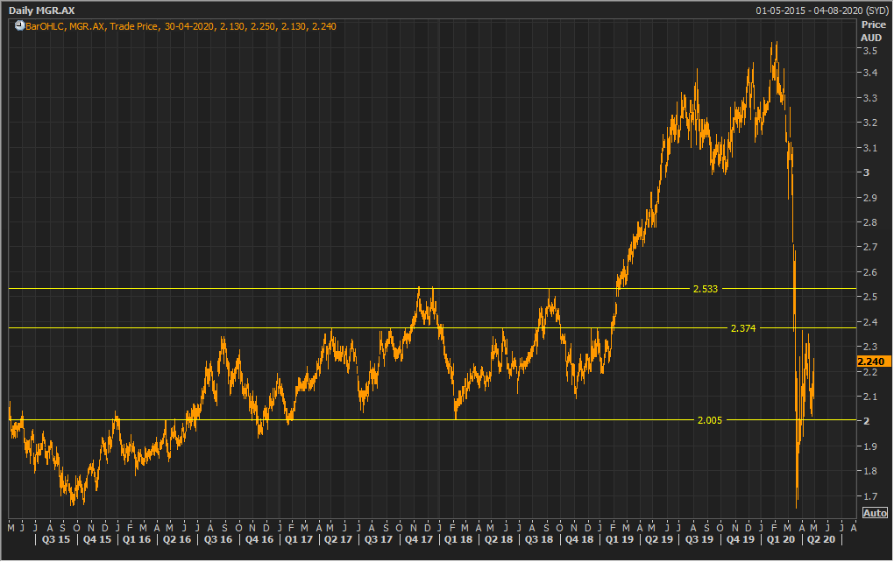Click the 2.8 price axis tick
Screen dimensions: 894x562
(x=870, y=222)
